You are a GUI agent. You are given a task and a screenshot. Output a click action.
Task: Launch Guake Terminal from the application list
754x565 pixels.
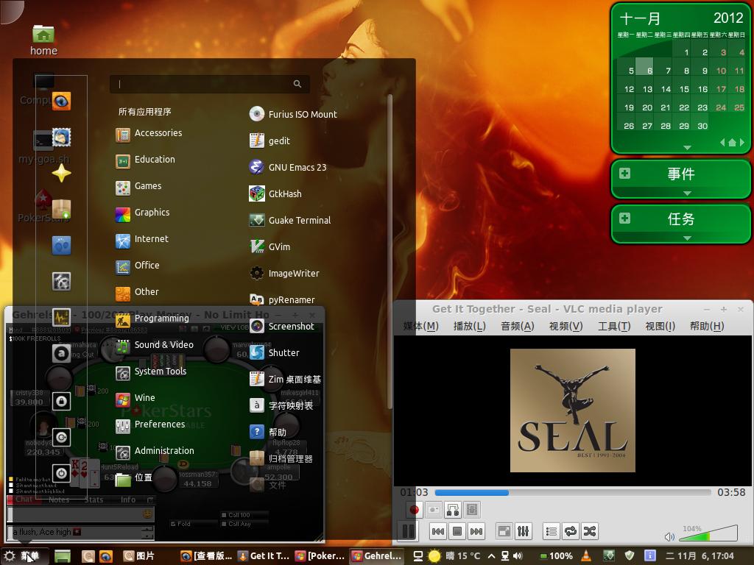[x=290, y=220]
